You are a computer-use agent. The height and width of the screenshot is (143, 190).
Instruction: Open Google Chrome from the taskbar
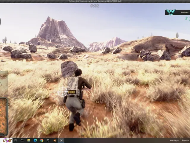pos(42,140)
